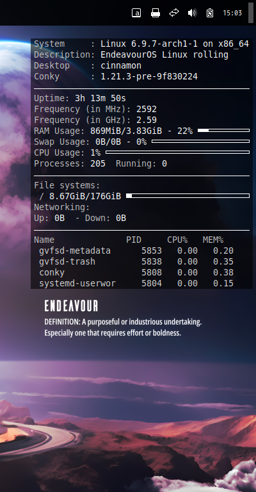
Task: Open the sound volume applet
Action: point(192,13)
